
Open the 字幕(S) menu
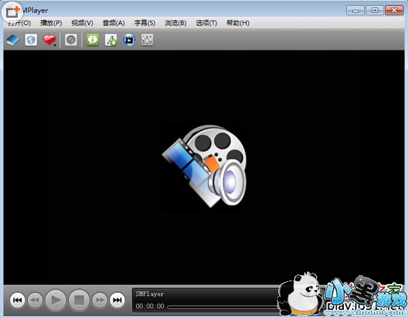click(145, 23)
